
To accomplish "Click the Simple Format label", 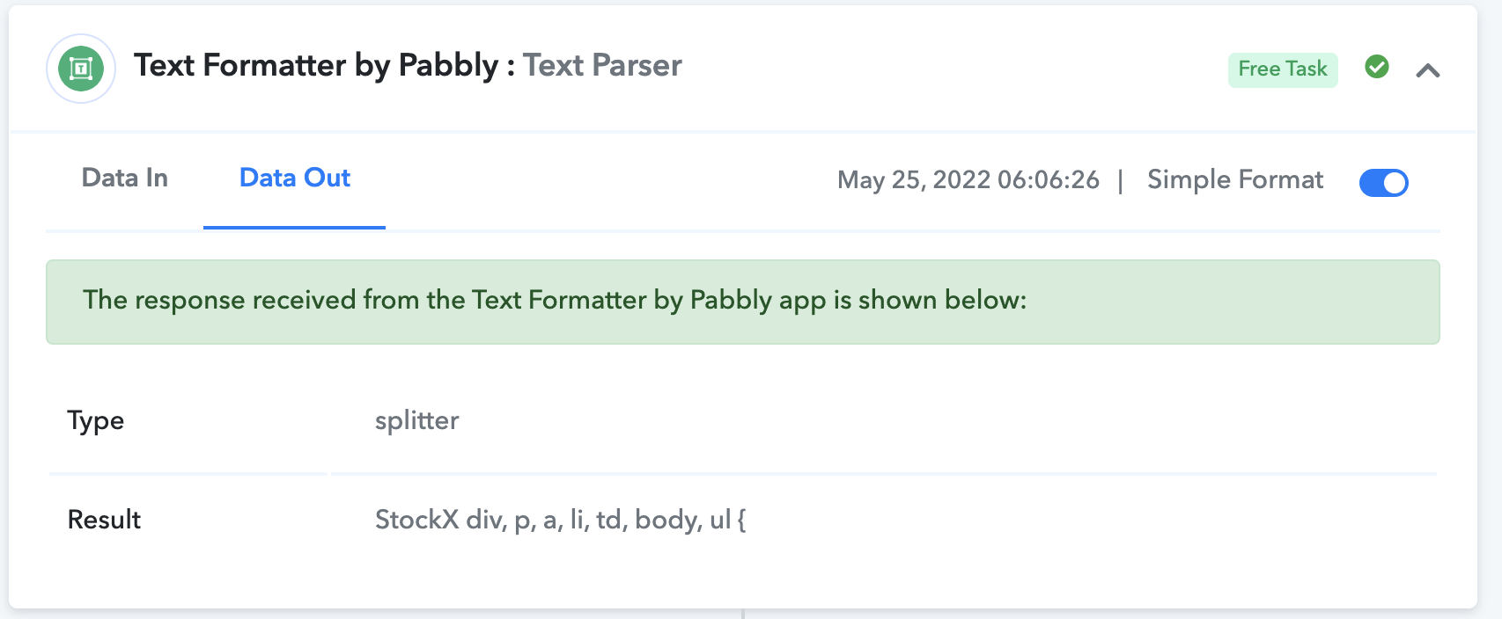I will coord(1235,180).
